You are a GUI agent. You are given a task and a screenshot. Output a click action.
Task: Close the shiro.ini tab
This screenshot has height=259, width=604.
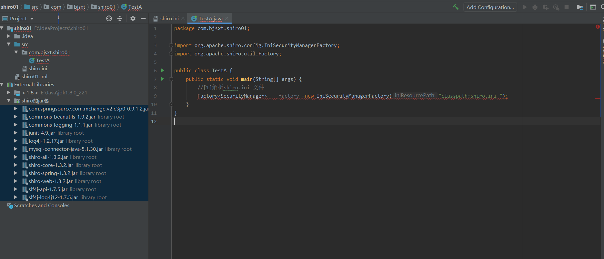pos(183,19)
